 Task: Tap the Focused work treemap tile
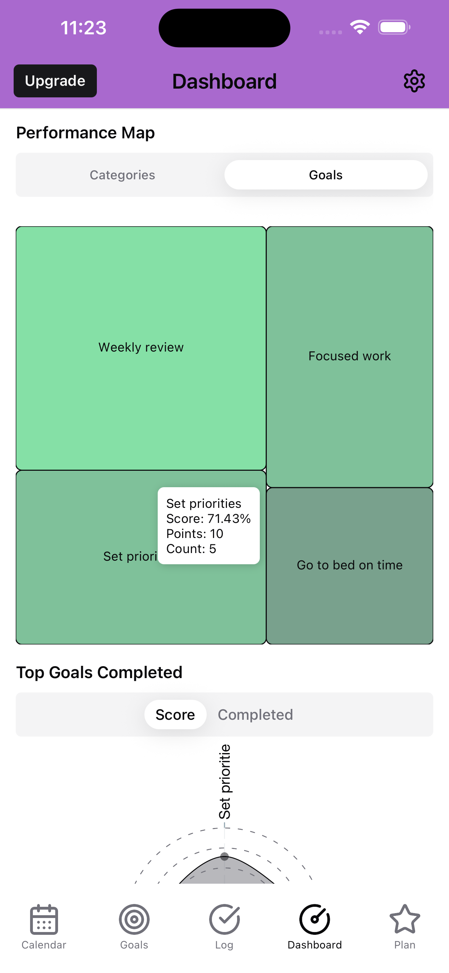pos(349,357)
